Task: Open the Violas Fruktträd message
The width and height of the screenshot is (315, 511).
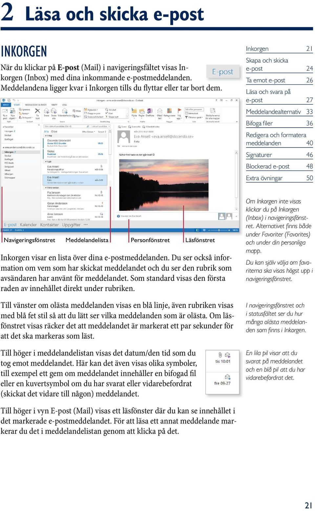Action: point(75,154)
